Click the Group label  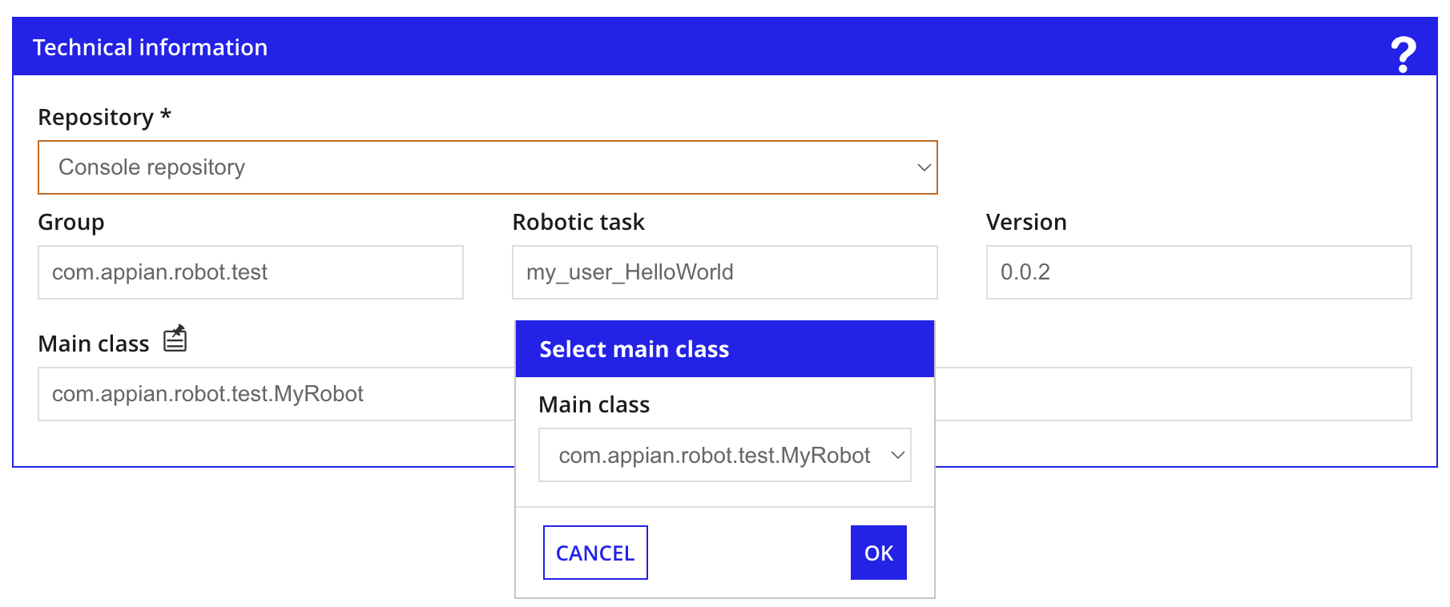[71, 222]
